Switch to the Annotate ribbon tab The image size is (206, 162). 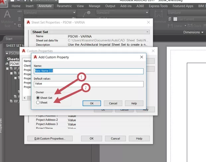[x=45, y=6]
